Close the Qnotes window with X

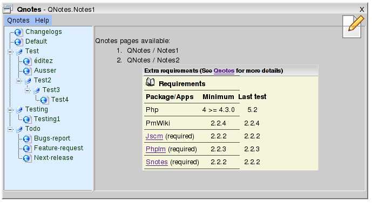(362, 10)
